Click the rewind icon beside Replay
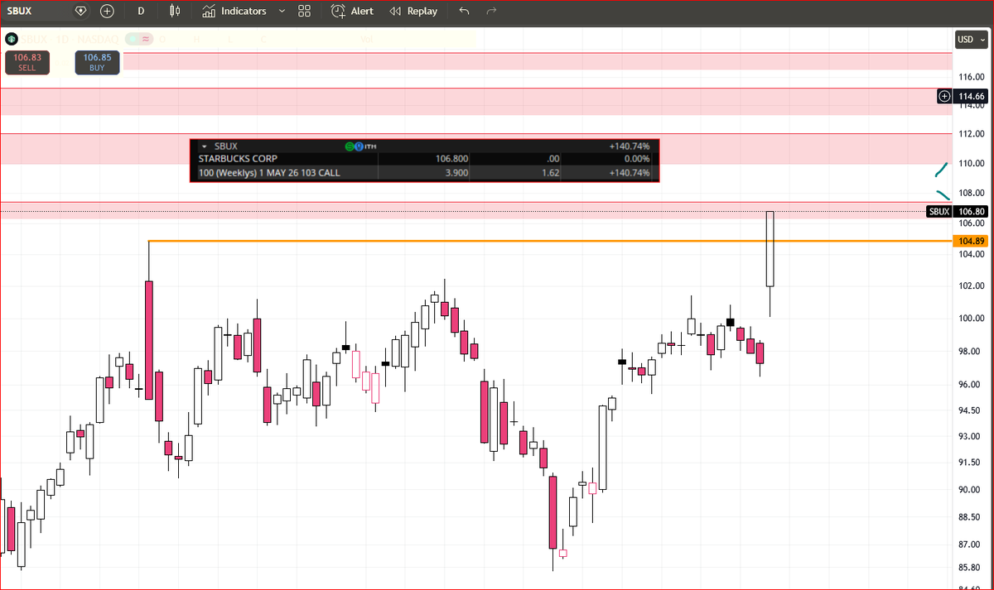The height and width of the screenshot is (590, 994). tap(395, 12)
